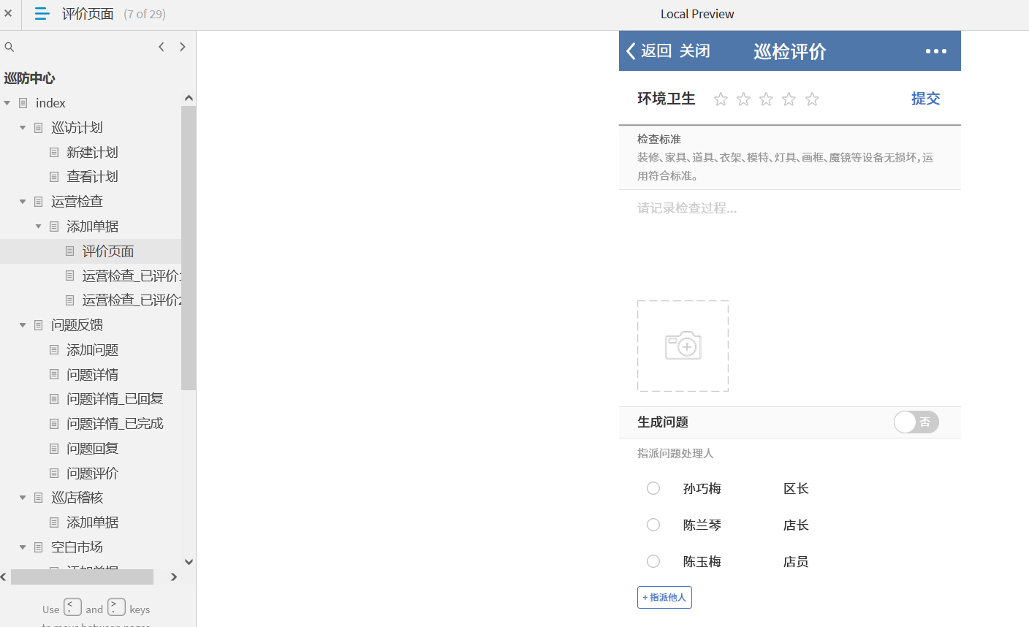Screen dimensions: 1029x627
Task: Open the three-dot more menu in the header
Action: (936, 51)
